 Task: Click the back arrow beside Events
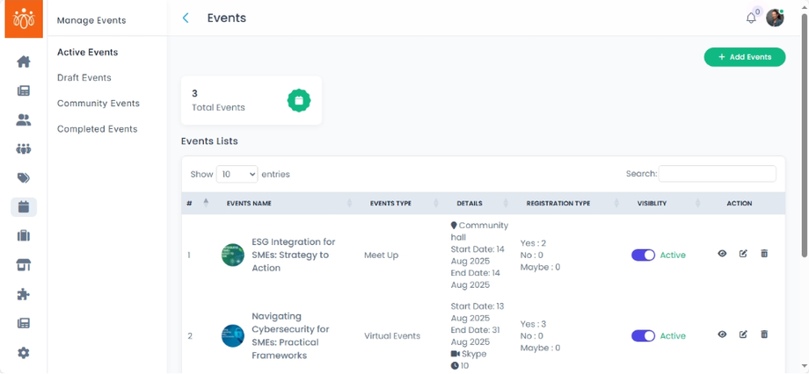click(x=186, y=18)
